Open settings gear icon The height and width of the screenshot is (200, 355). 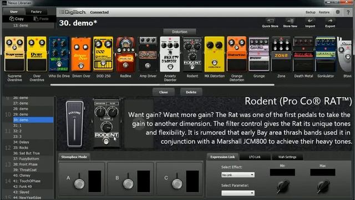point(338,12)
